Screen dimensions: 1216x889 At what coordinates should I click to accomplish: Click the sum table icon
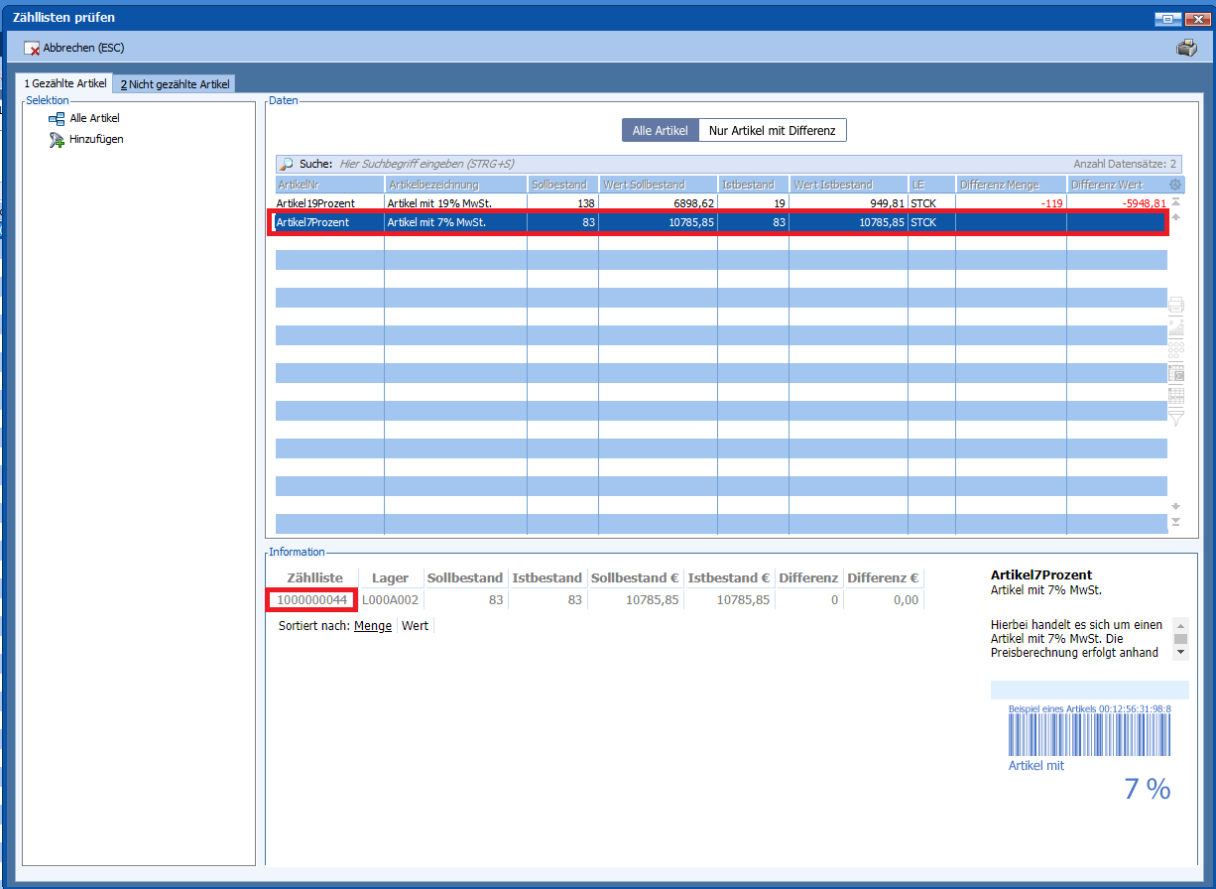(1176, 373)
